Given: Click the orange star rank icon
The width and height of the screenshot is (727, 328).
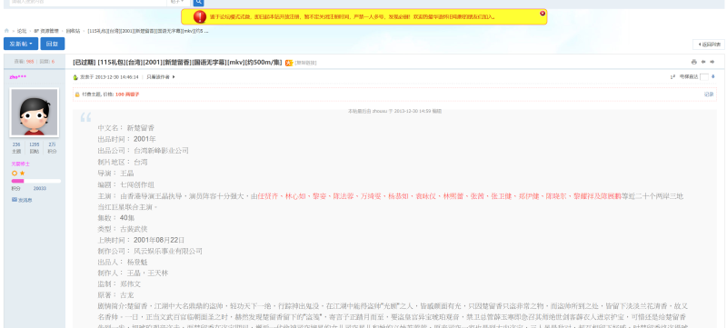Looking at the screenshot, I should tap(22, 173).
